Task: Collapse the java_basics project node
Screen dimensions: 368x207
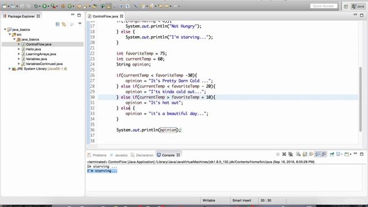Action: point(5,29)
